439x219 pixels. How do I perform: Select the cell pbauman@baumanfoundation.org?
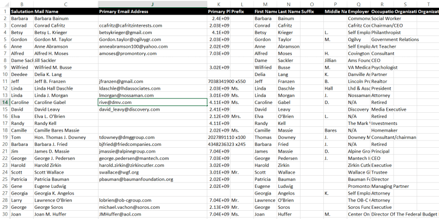tap(136, 179)
